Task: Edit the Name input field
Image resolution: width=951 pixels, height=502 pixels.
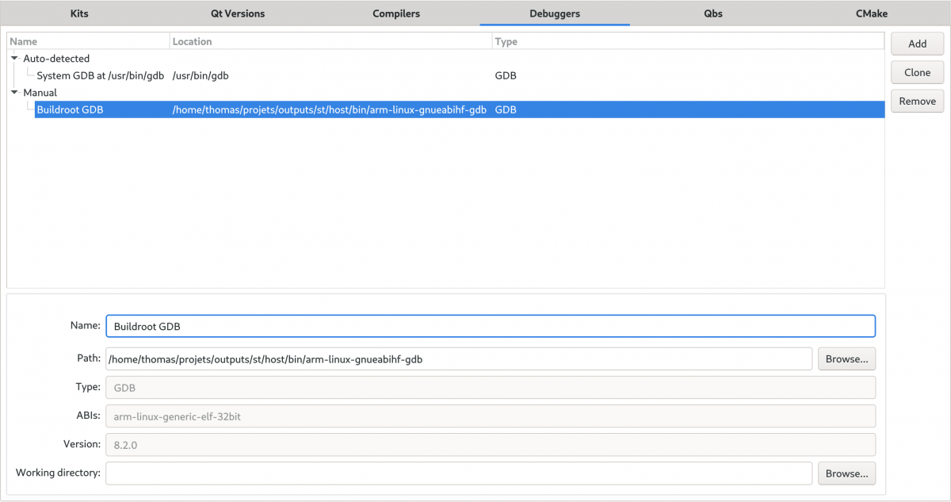Action: click(491, 326)
